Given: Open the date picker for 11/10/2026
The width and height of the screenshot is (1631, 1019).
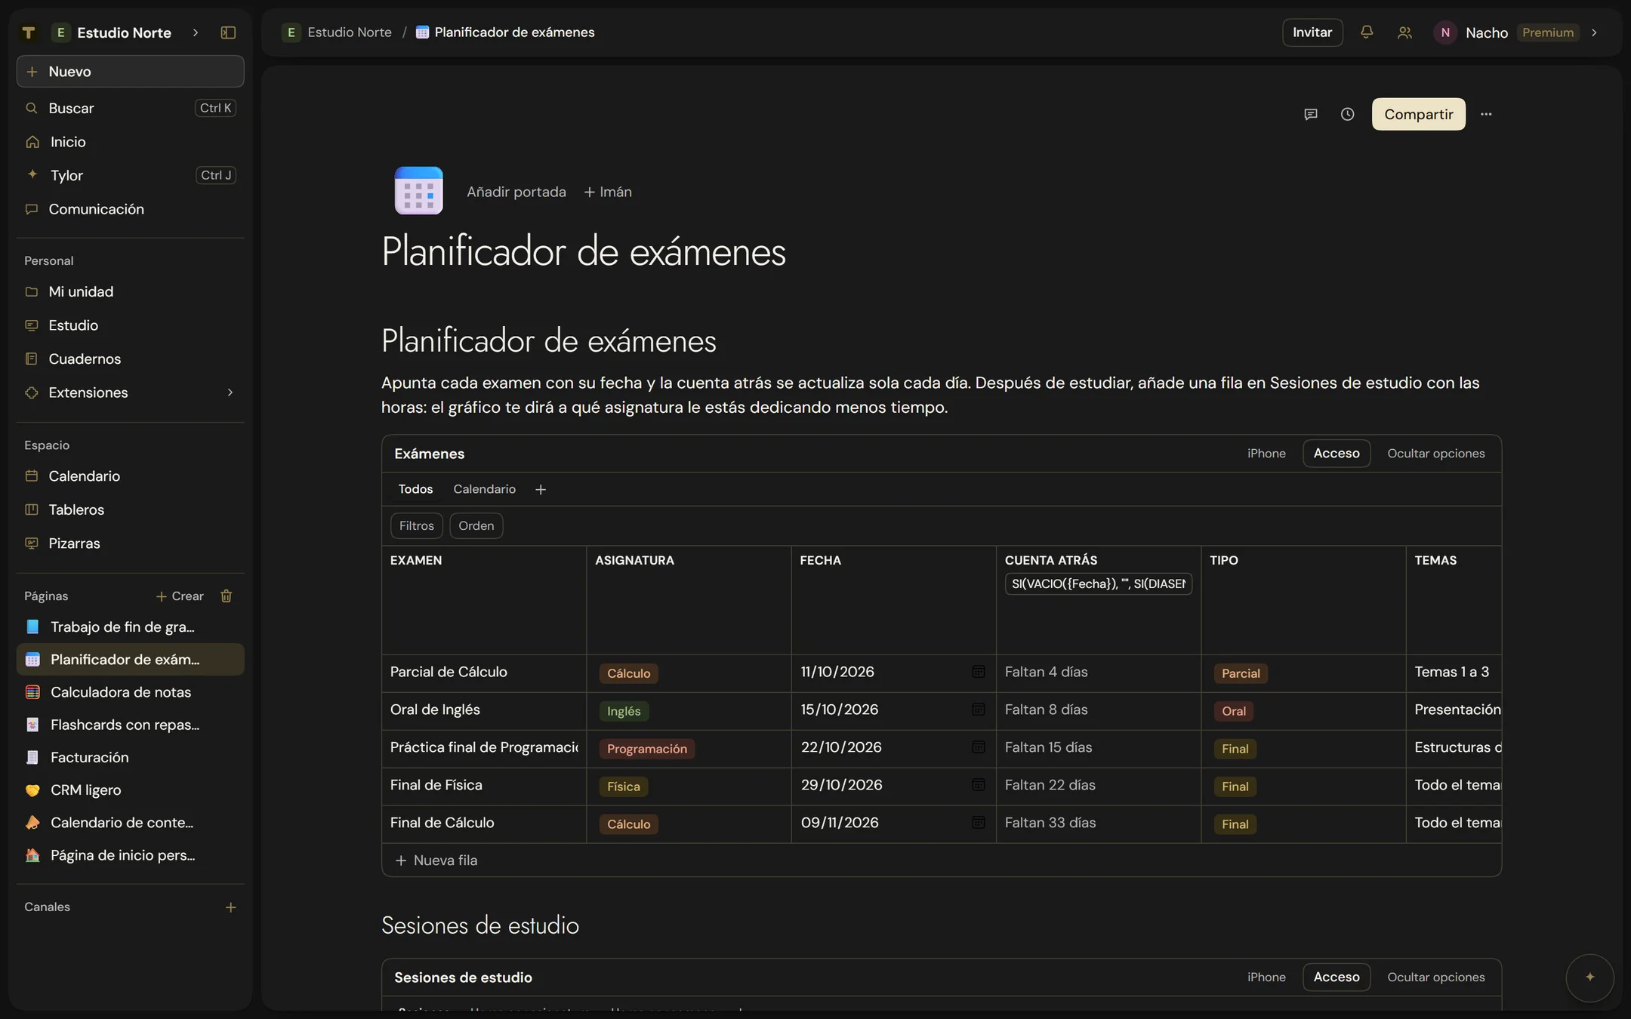Looking at the screenshot, I should [x=978, y=672].
